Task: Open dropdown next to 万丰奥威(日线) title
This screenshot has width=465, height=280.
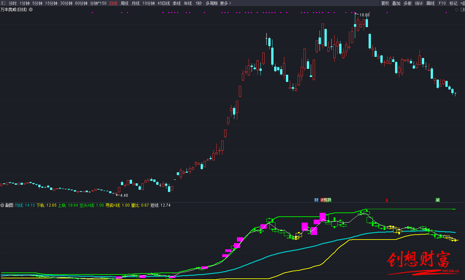Action: [x=31, y=10]
